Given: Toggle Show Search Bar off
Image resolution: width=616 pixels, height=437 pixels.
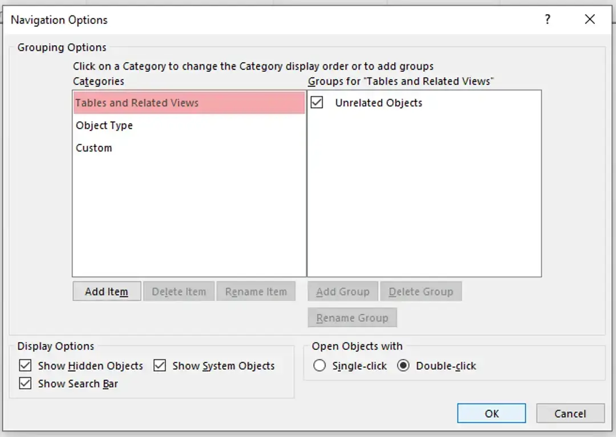Looking at the screenshot, I should tap(25, 383).
